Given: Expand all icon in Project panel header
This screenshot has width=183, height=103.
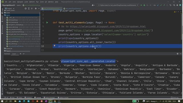Looking at the screenshot, I should pyautogui.click(x=29, y=9).
